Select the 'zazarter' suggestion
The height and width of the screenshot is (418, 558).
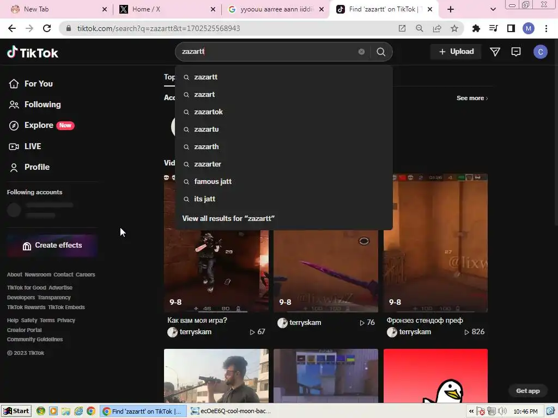click(283, 164)
